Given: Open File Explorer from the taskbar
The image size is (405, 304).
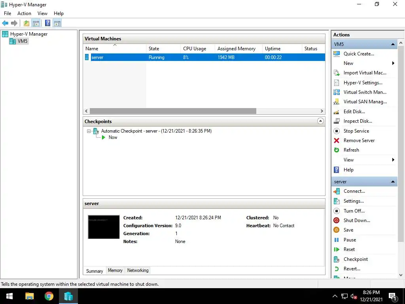Looking at the screenshot, I should (29, 296).
